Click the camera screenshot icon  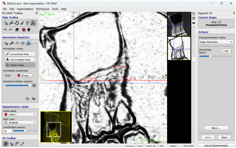point(194,23)
